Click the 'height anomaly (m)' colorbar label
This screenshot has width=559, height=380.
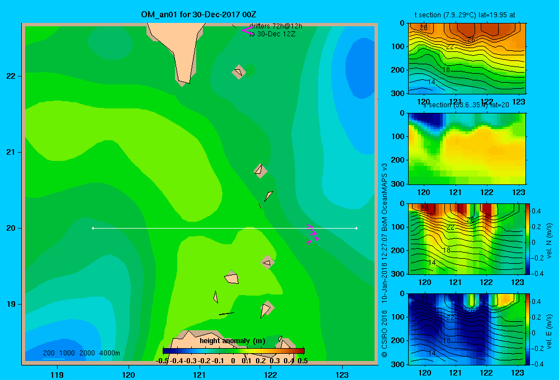coord(233,341)
